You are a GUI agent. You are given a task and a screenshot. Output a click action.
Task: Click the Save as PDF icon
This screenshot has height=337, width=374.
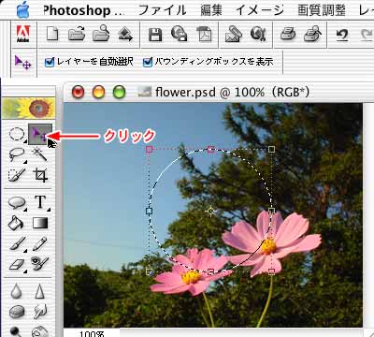(x=204, y=34)
